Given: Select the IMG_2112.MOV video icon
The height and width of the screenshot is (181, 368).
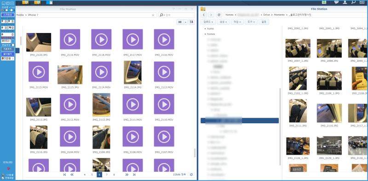Looking at the screenshot, I should click(70, 104).
